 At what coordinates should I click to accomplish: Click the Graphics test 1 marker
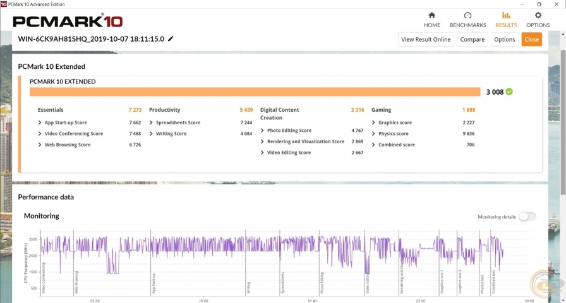coord(442,282)
